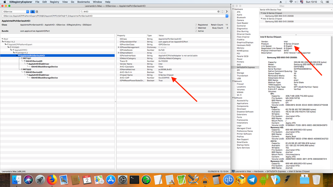Collapse Software section in System Information sidebar
This screenshot has width=333, height=187.
tap(233, 98)
